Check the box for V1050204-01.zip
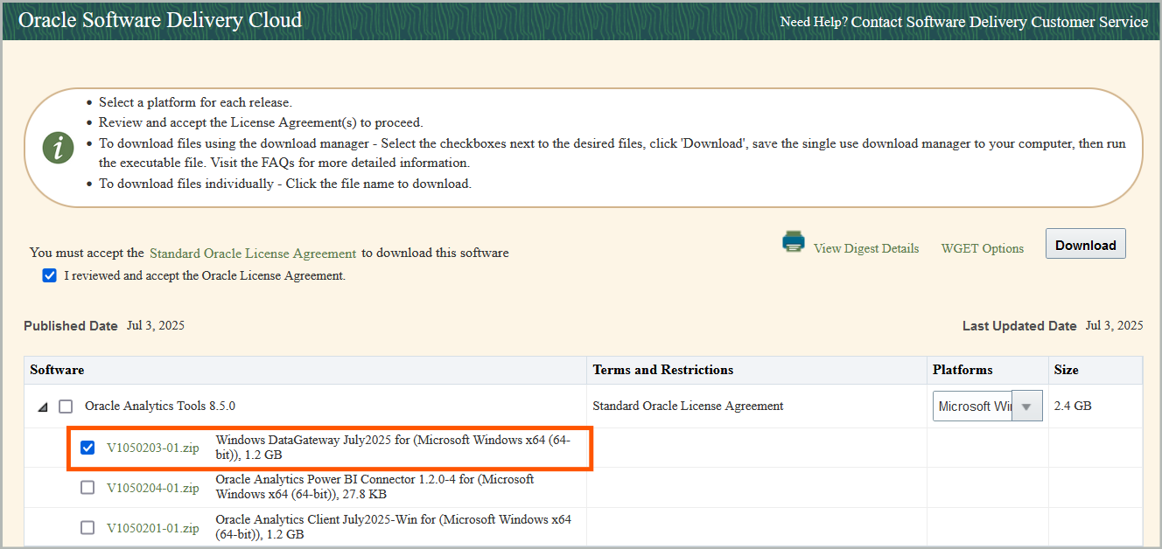The width and height of the screenshot is (1162, 549). (87, 487)
